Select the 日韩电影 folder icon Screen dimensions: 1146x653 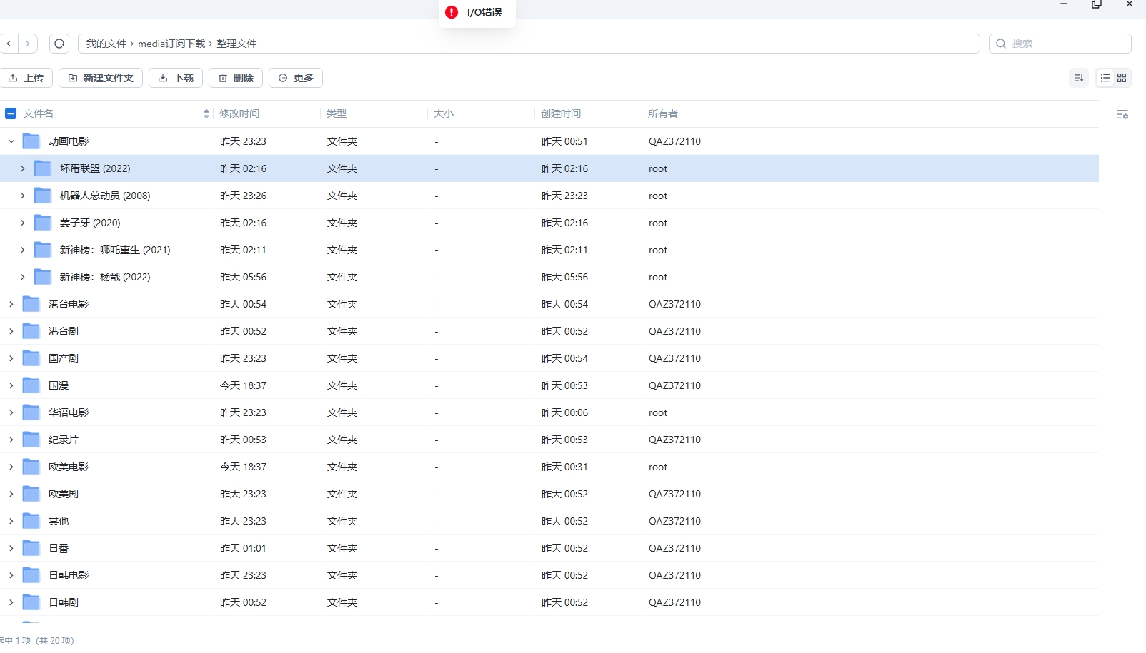click(x=31, y=575)
